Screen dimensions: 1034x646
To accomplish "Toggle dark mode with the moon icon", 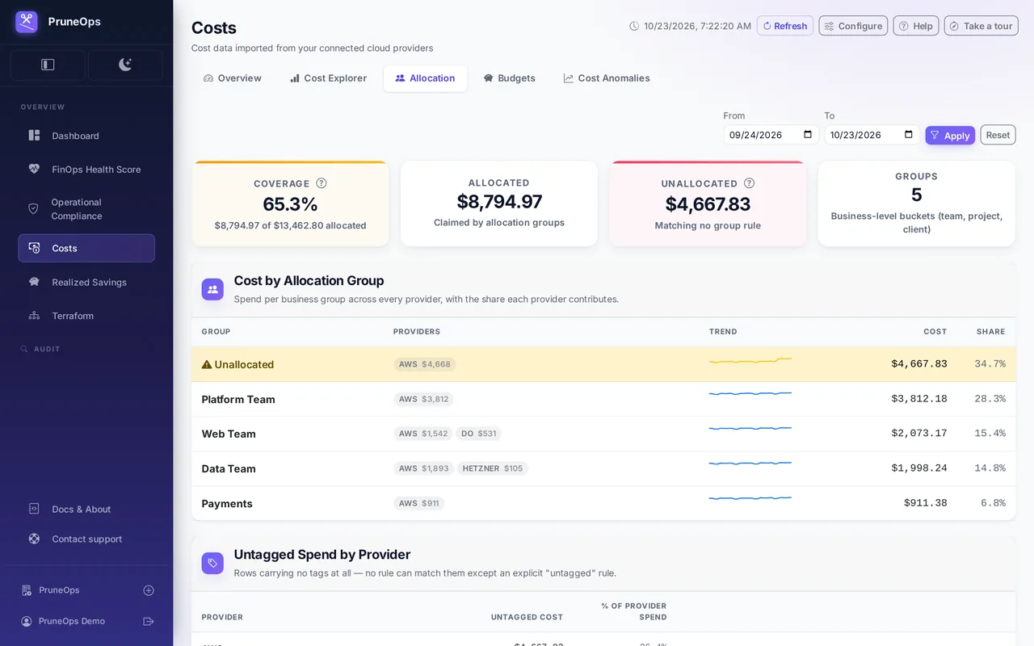I will tap(125, 65).
